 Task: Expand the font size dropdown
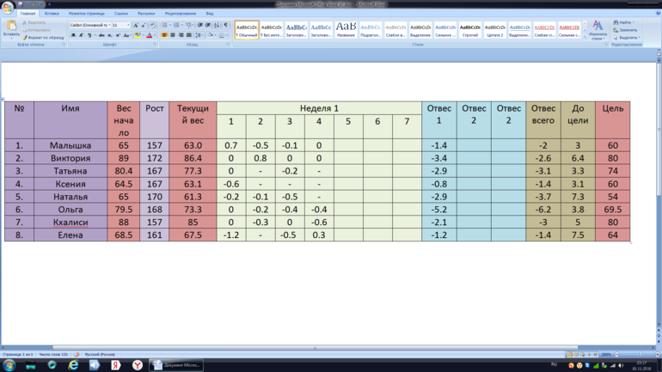pyautogui.click(x=128, y=26)
